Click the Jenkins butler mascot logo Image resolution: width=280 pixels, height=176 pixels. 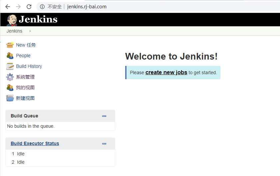point(12,20)
